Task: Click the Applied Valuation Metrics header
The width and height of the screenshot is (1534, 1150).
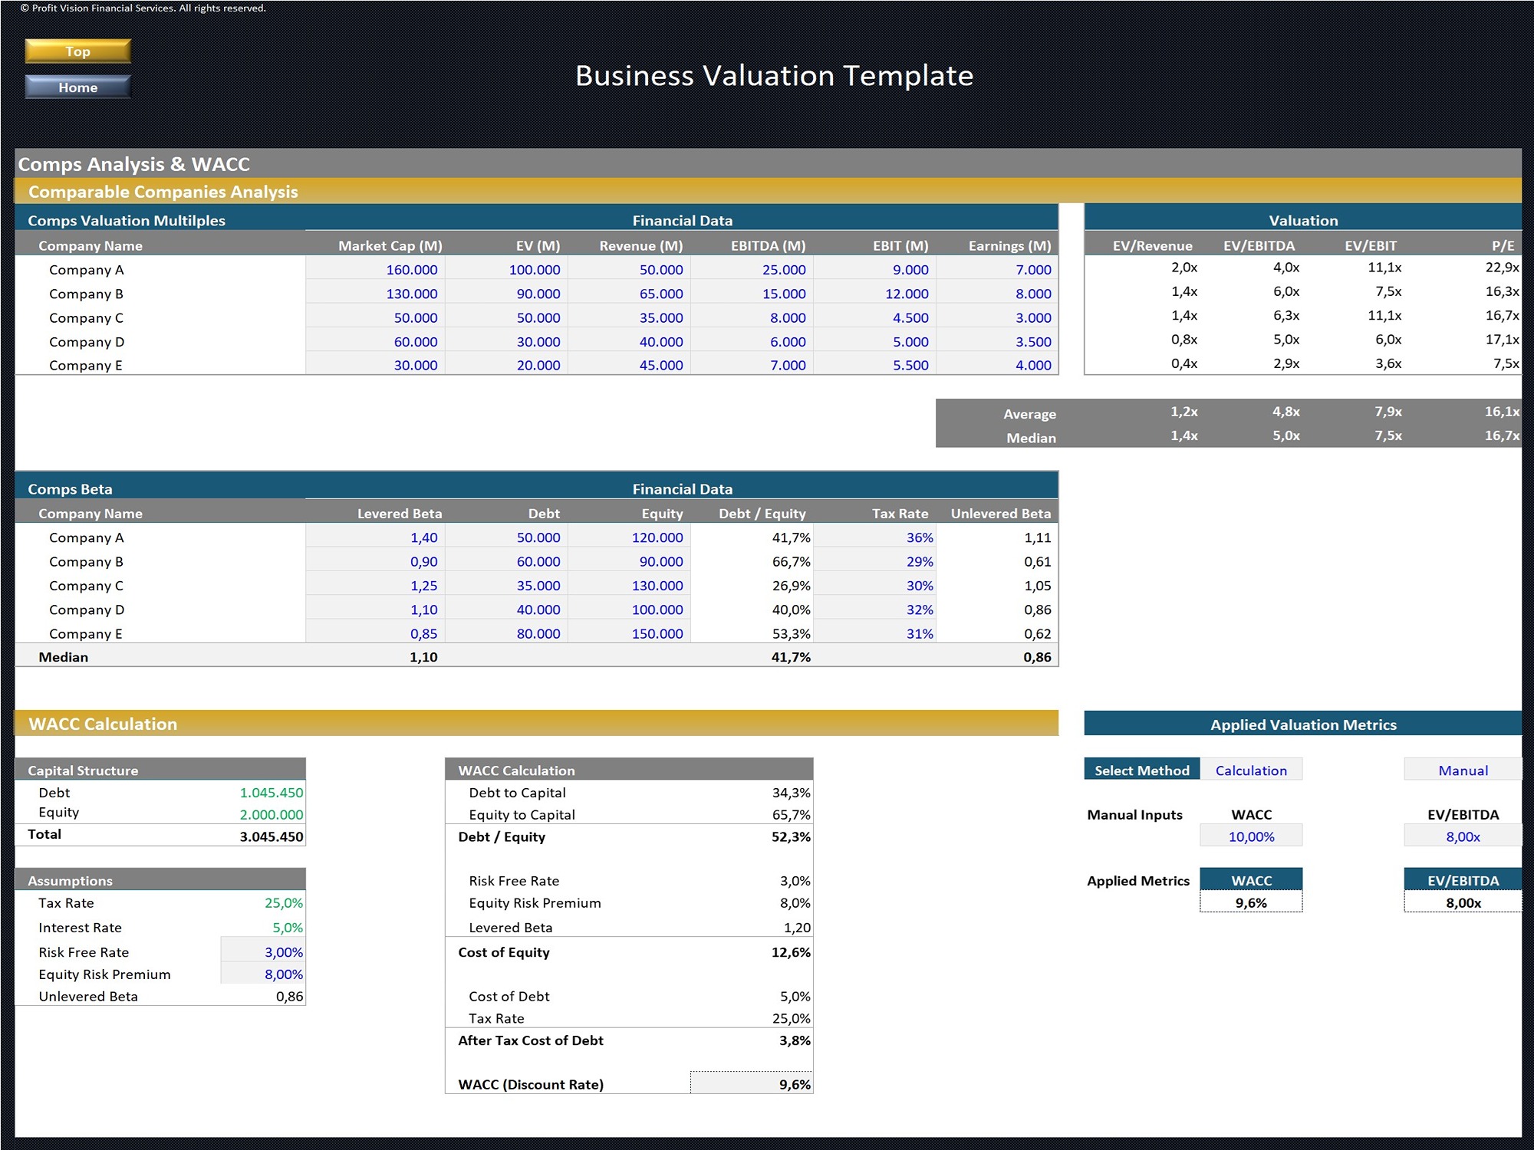Action: 1302,724
